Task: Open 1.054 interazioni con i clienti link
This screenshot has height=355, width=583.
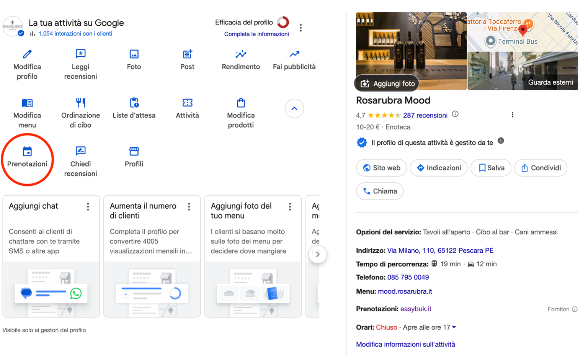Action: point(75,34)
